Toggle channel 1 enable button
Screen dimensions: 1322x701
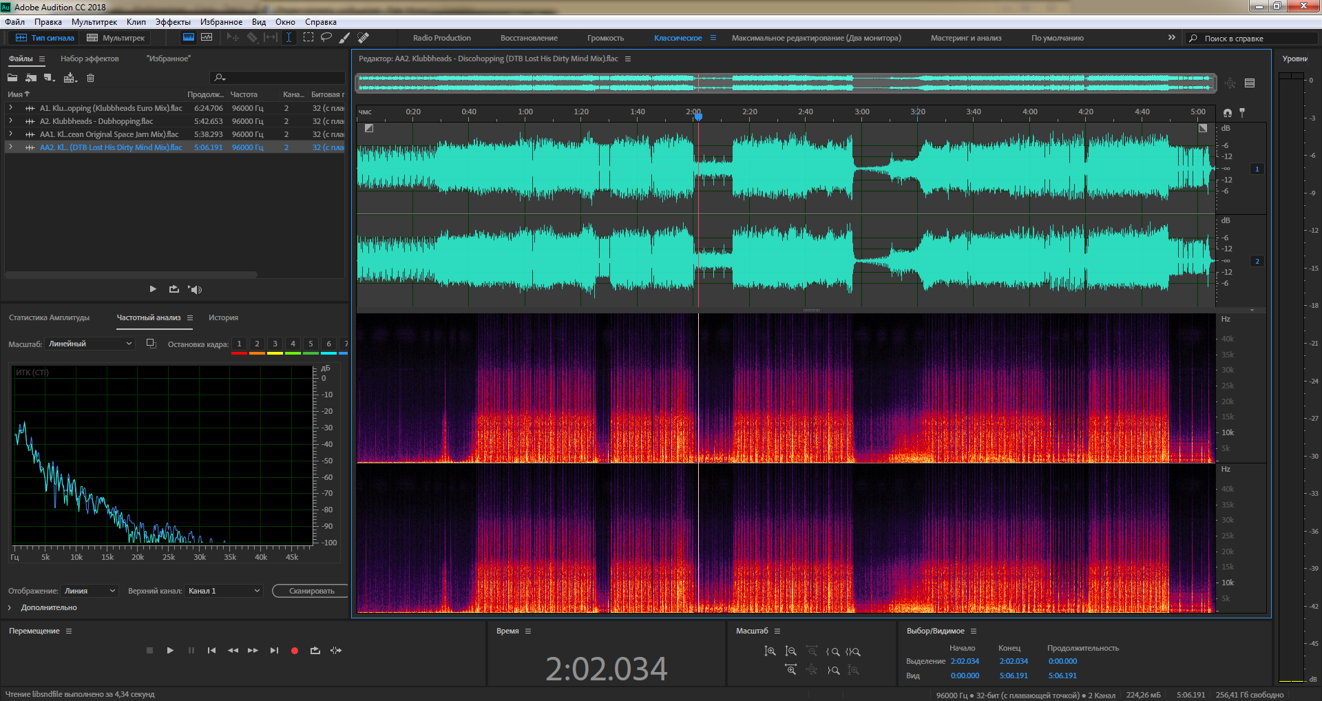click(x=1257, y=169)
